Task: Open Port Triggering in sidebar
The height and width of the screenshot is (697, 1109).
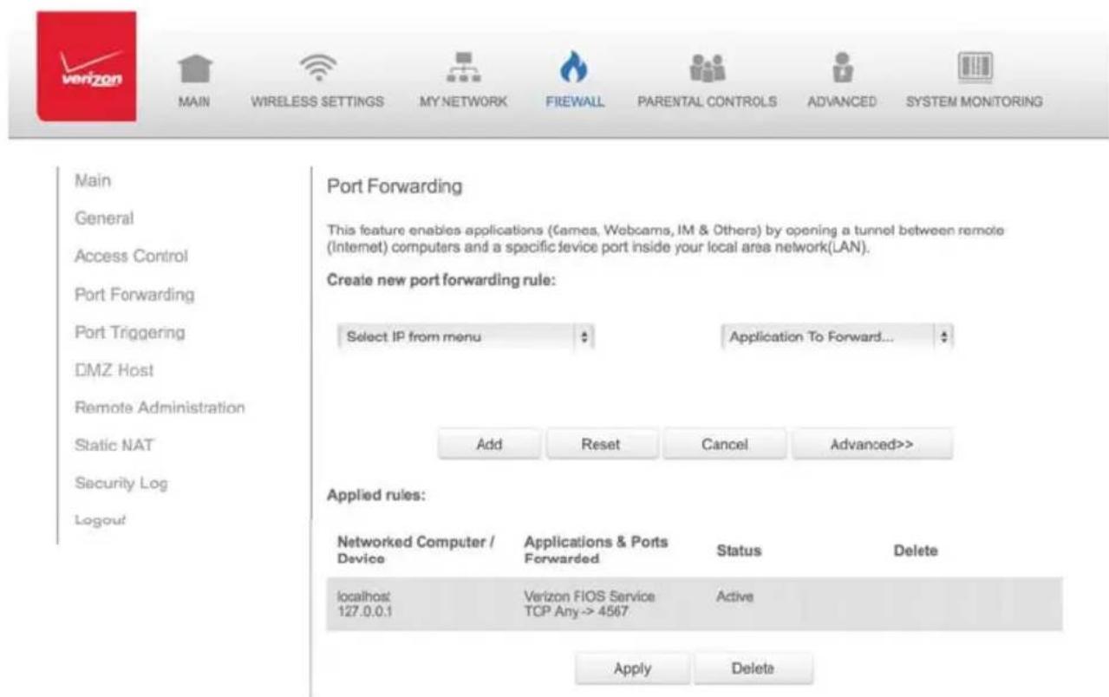Action: [x=130, y=333]
